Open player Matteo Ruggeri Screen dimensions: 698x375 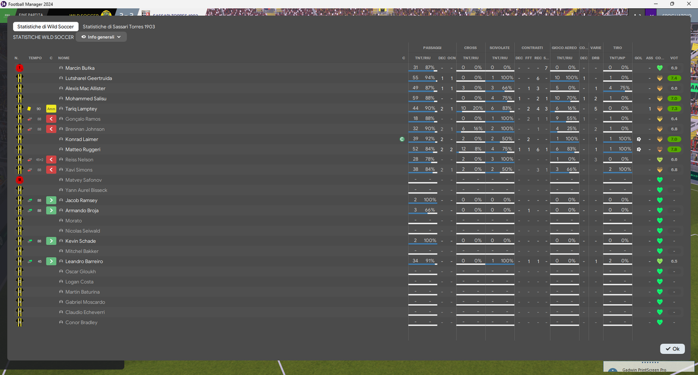click(83, 149)
